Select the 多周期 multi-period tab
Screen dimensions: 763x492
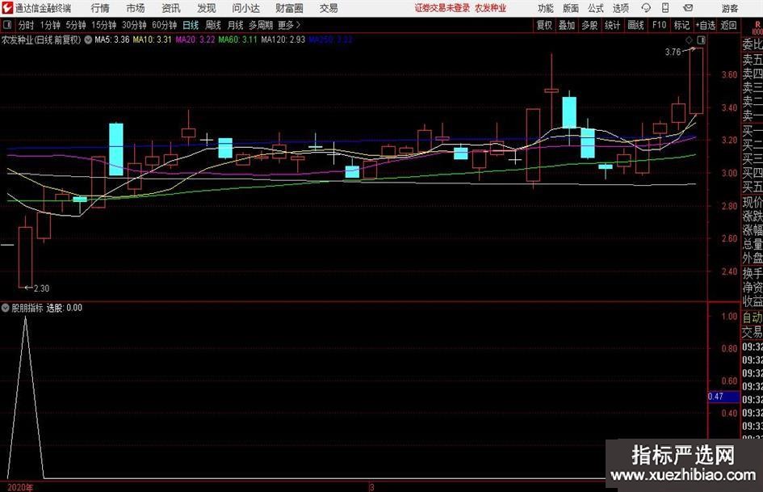point(261,25)
